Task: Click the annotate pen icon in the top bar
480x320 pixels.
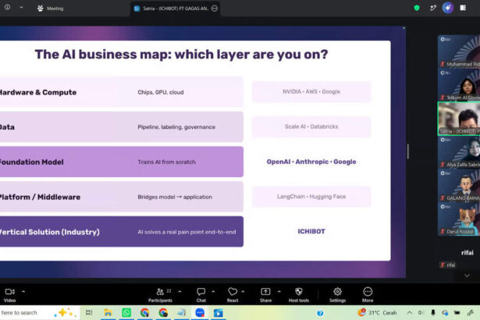Action: [432, 8]
